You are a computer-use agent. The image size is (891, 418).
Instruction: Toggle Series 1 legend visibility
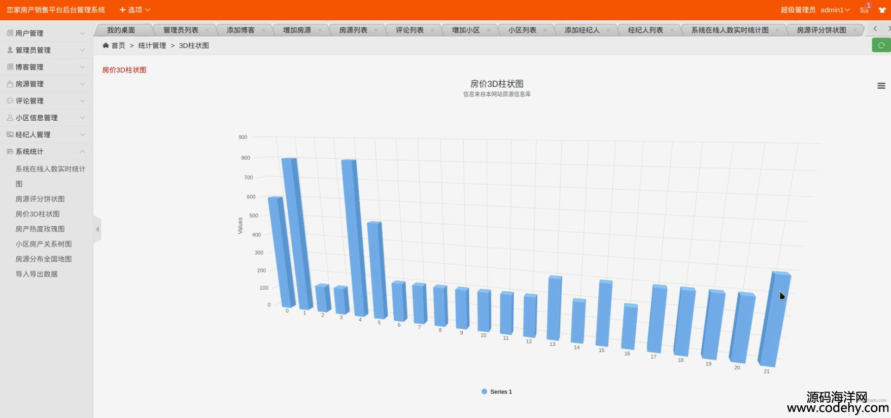(x=497, y=392)
